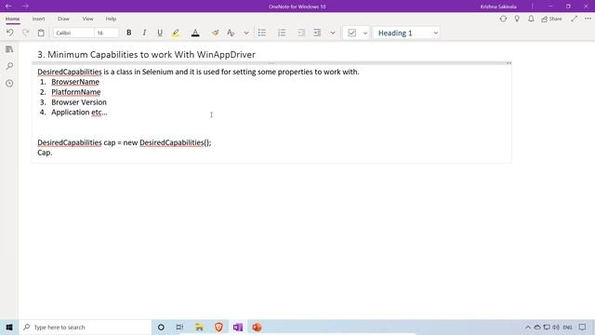This screenshot has height=335, width=595.
Task: Enter full screen mode
Action: [574, 19]
